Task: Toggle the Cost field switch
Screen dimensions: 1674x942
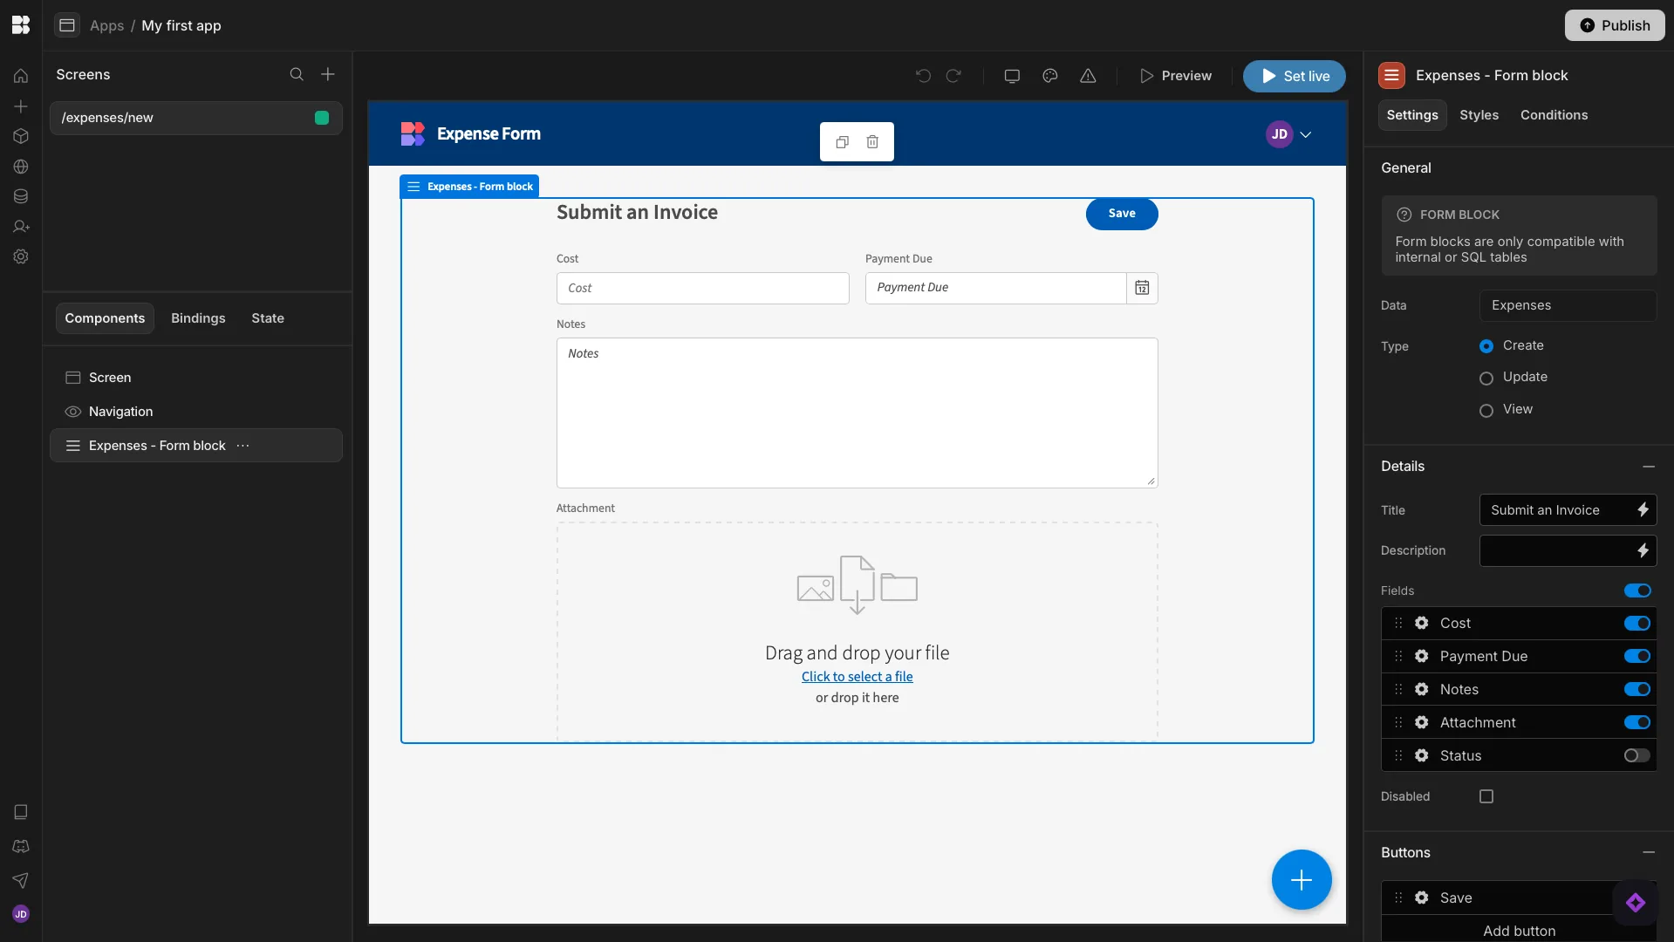Action: click(x=1637, y=623)
